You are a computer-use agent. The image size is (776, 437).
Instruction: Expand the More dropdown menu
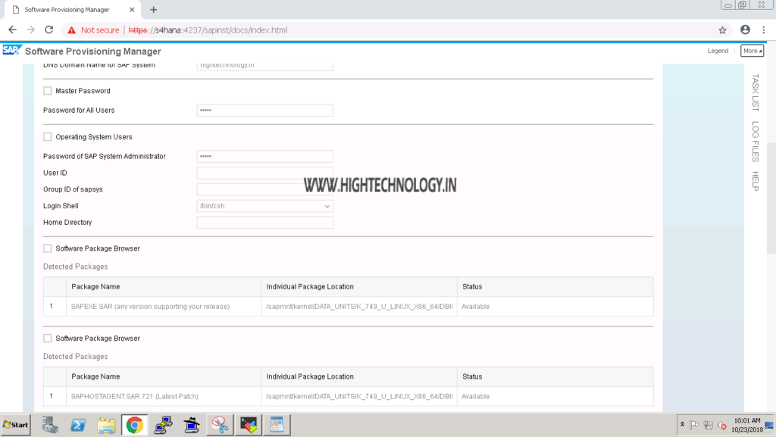[752, 51]
